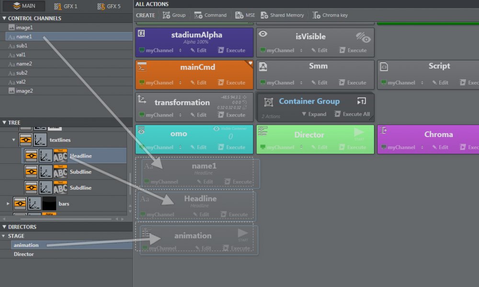Click the Group create icon
479x287 pixels.
[x=167, y=15]
